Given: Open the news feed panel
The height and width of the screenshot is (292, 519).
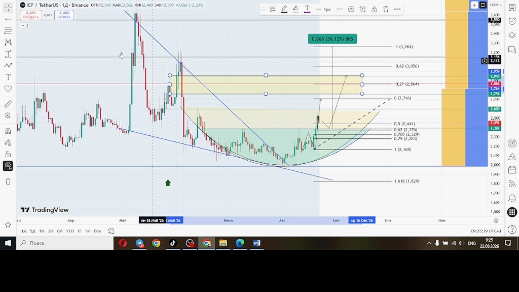Looking at the screenshot, I should 512,184.
